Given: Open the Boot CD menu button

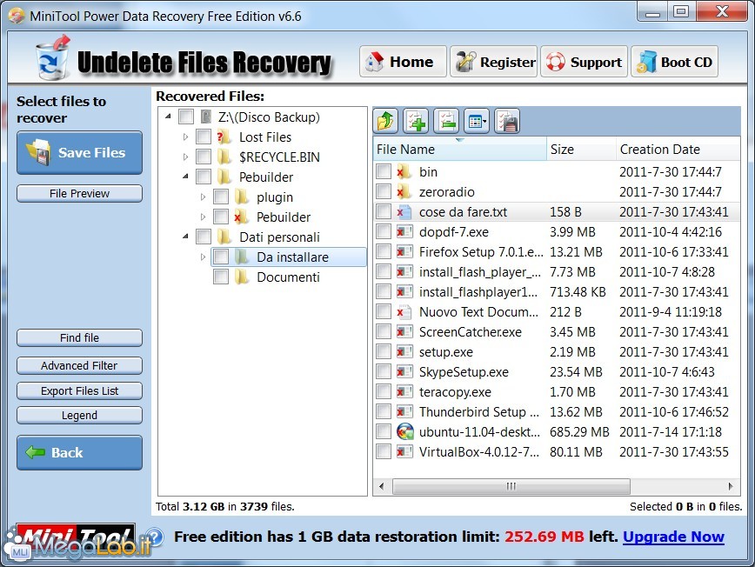Looking at the screenshot, I should [x=675, y=62].
